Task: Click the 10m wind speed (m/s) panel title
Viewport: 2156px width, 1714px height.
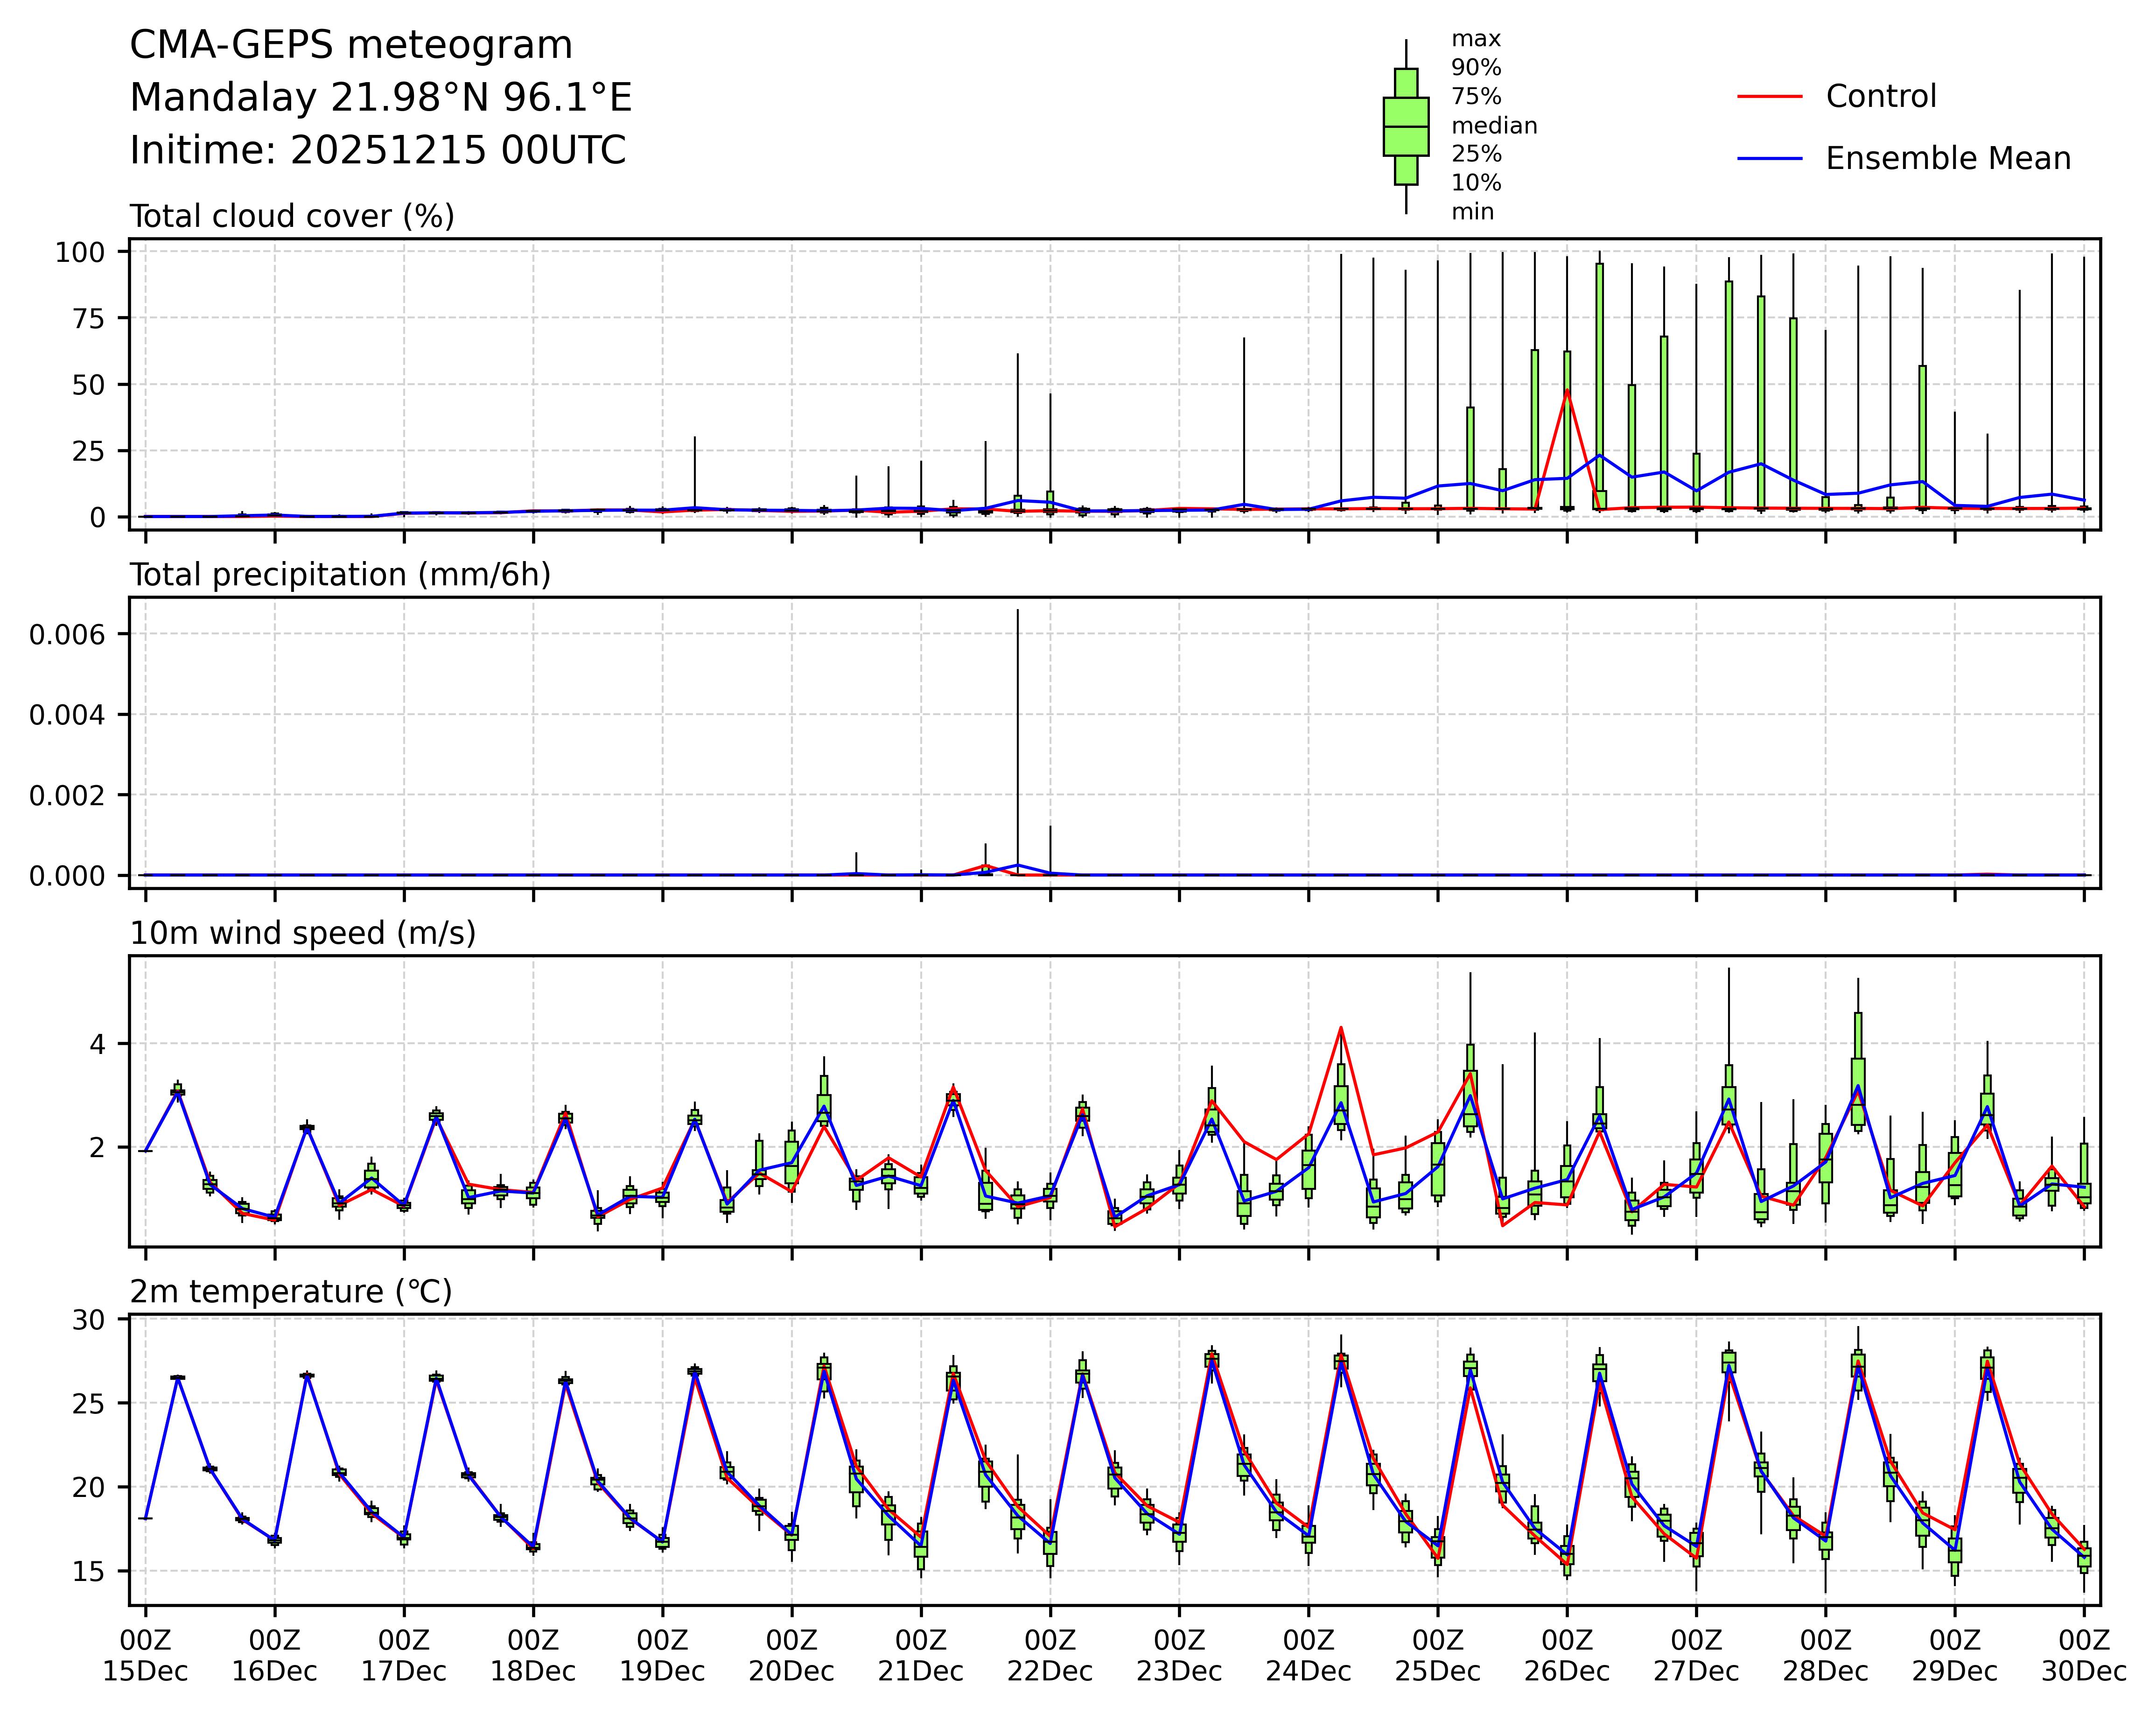Action: [303, 933]
